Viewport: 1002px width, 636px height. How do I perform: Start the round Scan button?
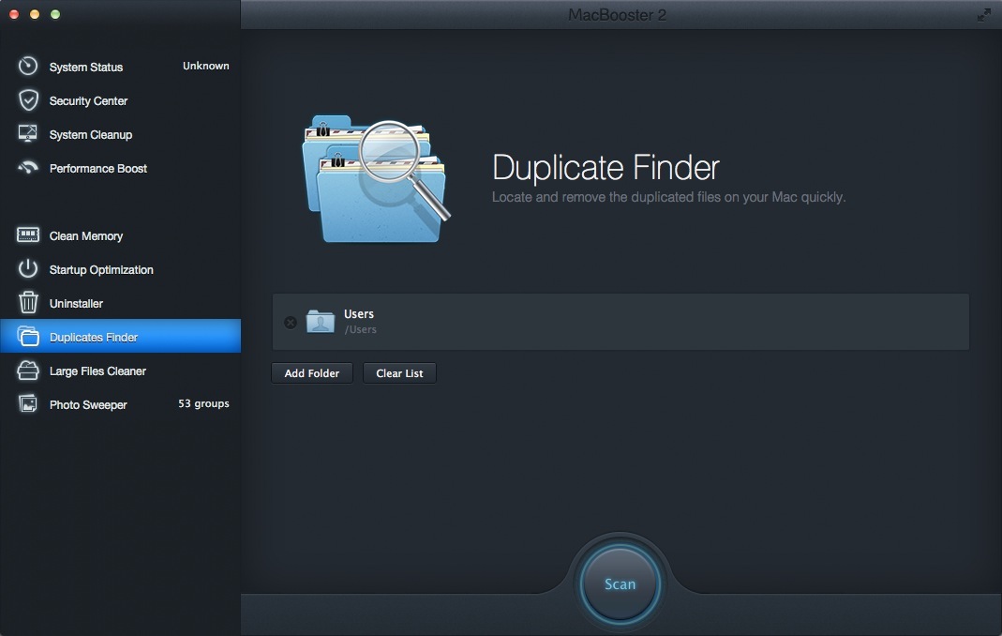click(x=620, y=583)
